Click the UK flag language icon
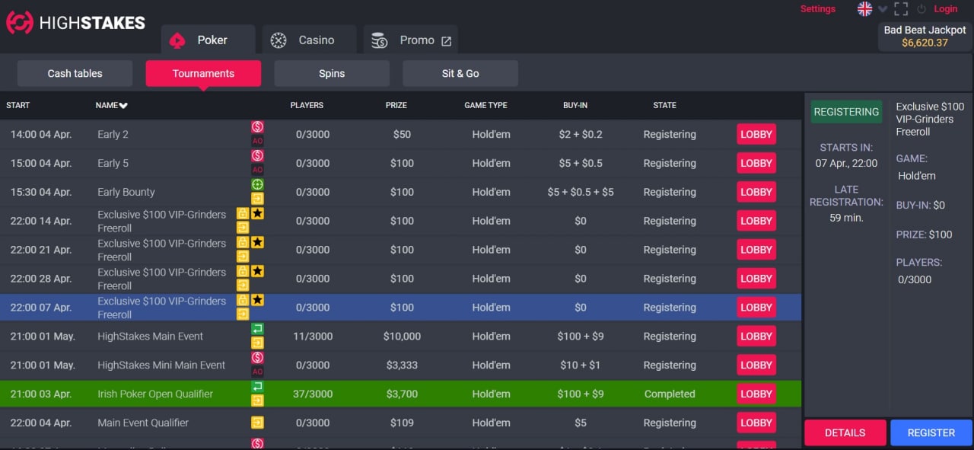The width and height of the screenshot is (974, 450). (864, 9)
